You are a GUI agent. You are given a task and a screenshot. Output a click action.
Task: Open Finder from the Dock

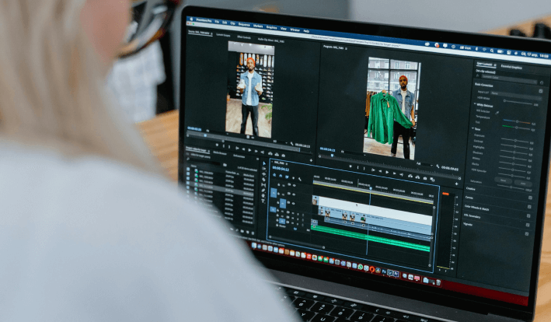(253, 245)
